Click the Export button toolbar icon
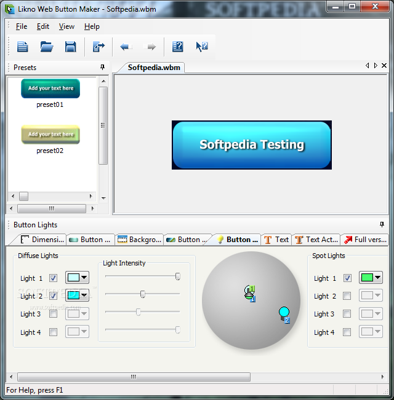This screenshot has width=394, height=400. (x=98, y=47)
